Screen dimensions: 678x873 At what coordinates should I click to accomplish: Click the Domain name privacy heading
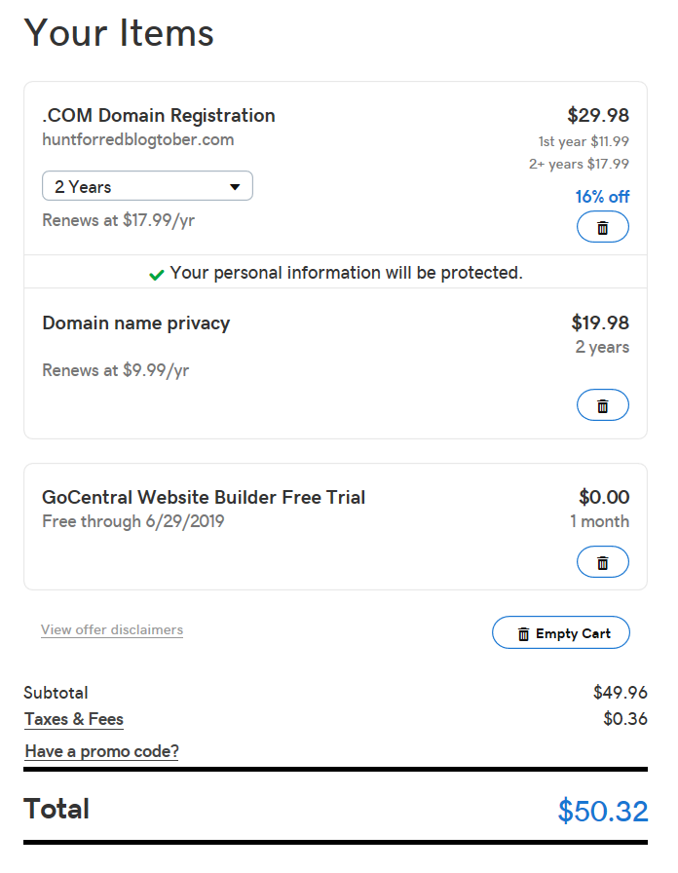click(136, 323)
